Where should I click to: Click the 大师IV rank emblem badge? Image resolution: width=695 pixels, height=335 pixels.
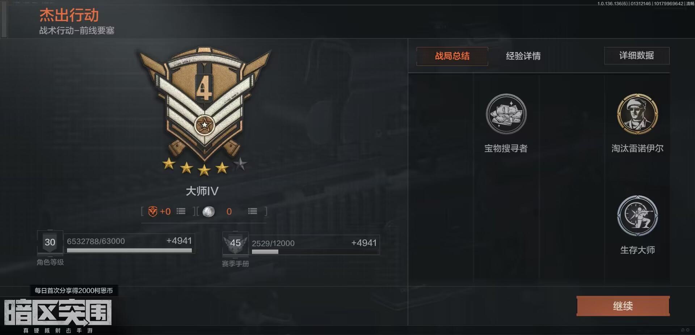[x=204, y=103]
